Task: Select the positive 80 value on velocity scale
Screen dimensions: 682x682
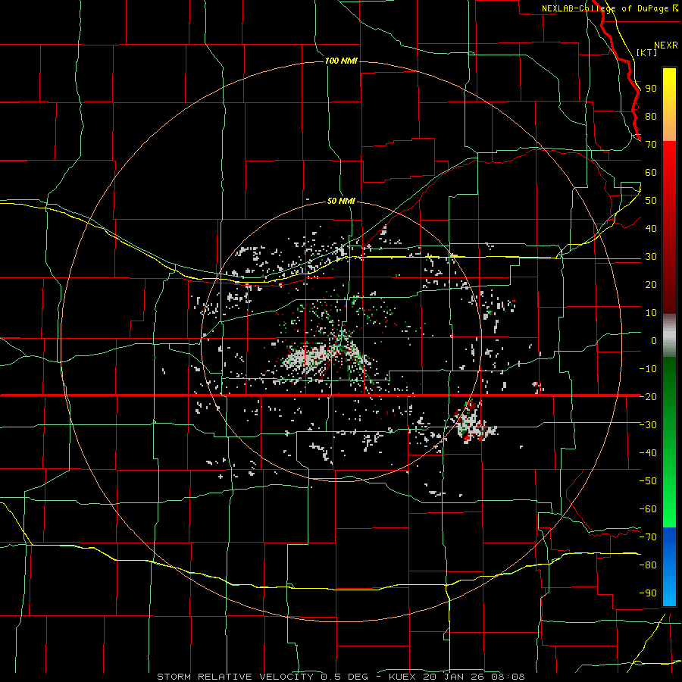Action: click(x=651, y=117)
